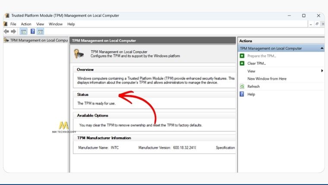Image resolution: width=328 pixels, height=185 pixels.
Task: Click 'The TPM is ready for use.' text
Action: click(x=96, y=103)
